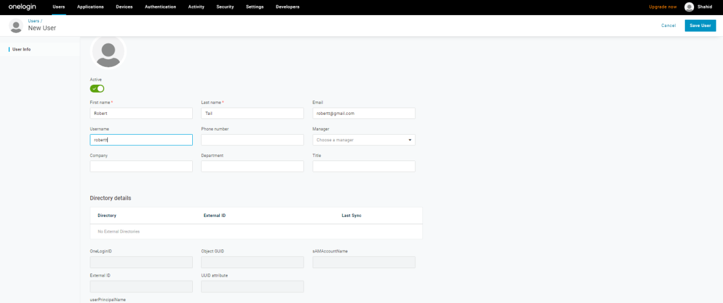
Task: Click the OneLogin logo
Action: click(x=22, y=7)
